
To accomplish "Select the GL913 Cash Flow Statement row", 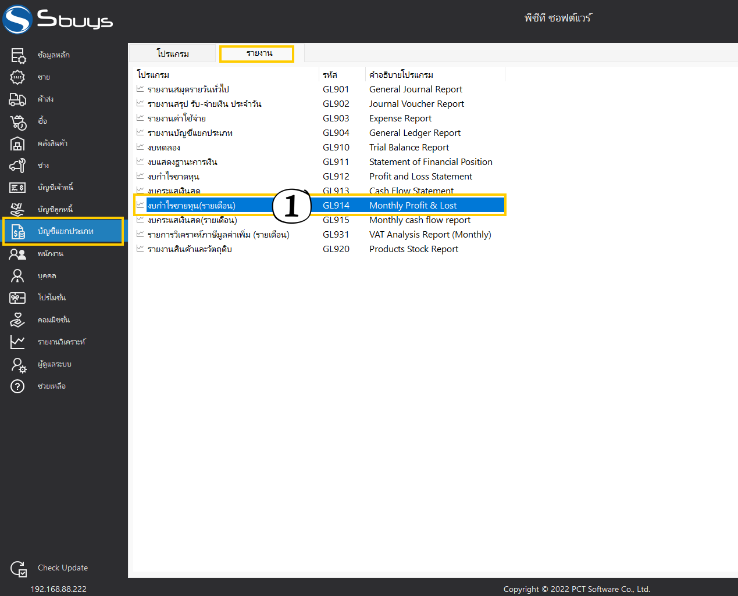I will (x=319, y=191).
